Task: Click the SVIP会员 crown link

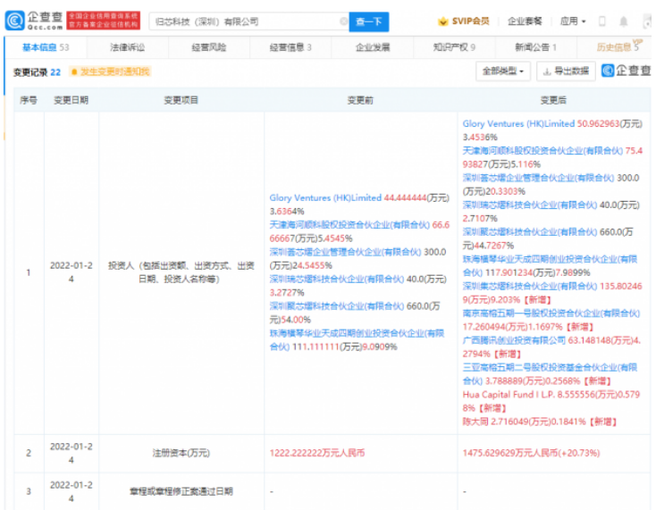Action: (464, 21)
